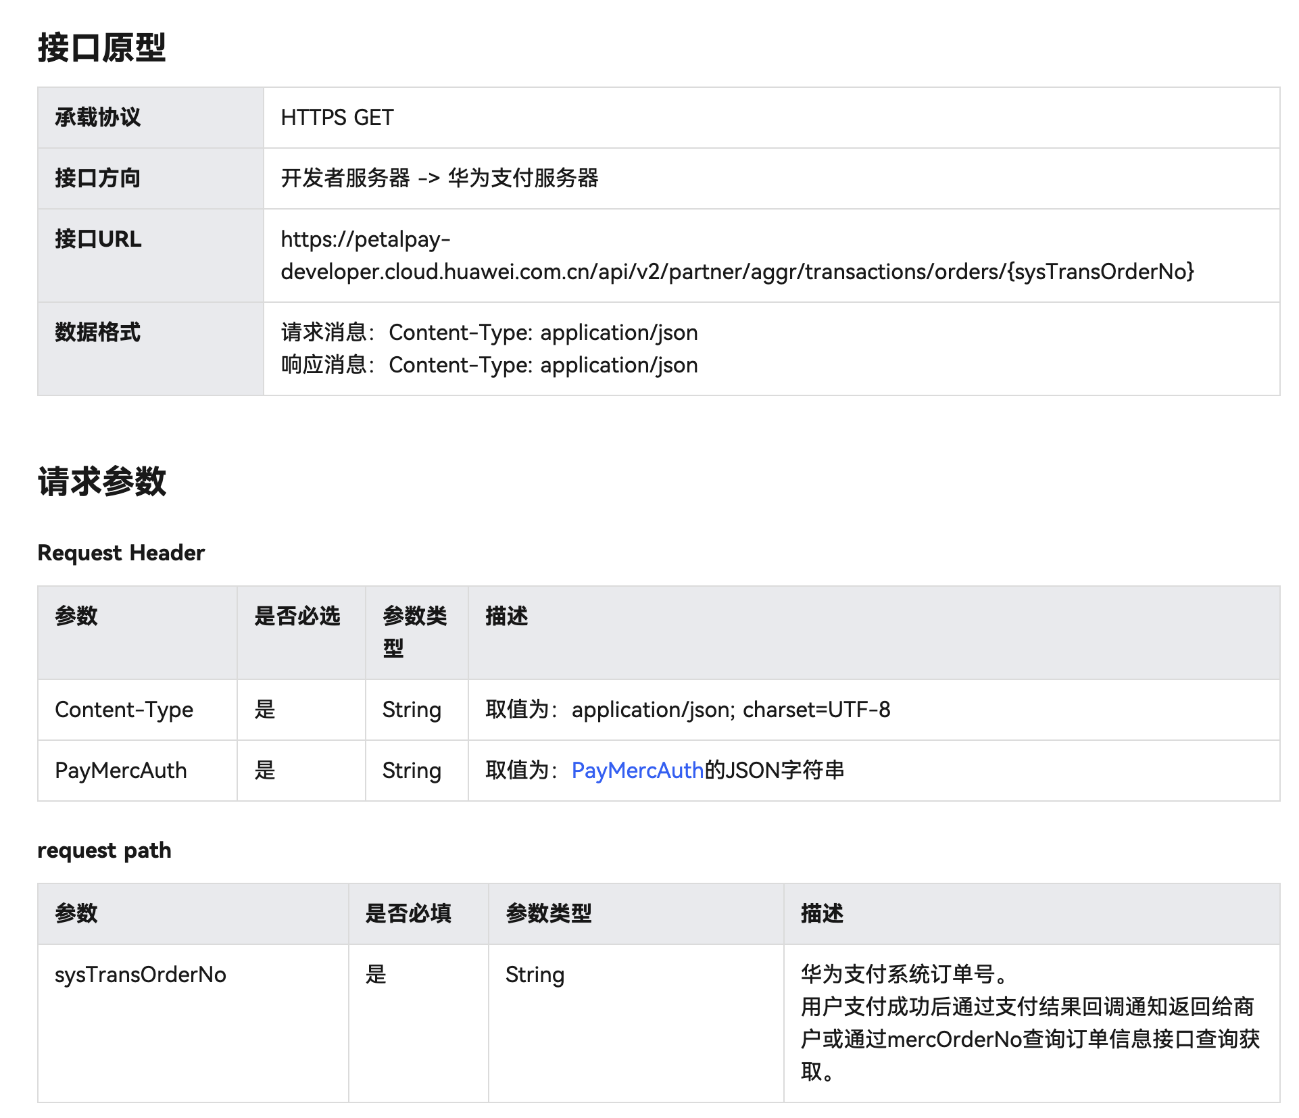Screen dimensions: 1299x1118
Task: Click the 是否必选 column header
Action: (297, 616)
